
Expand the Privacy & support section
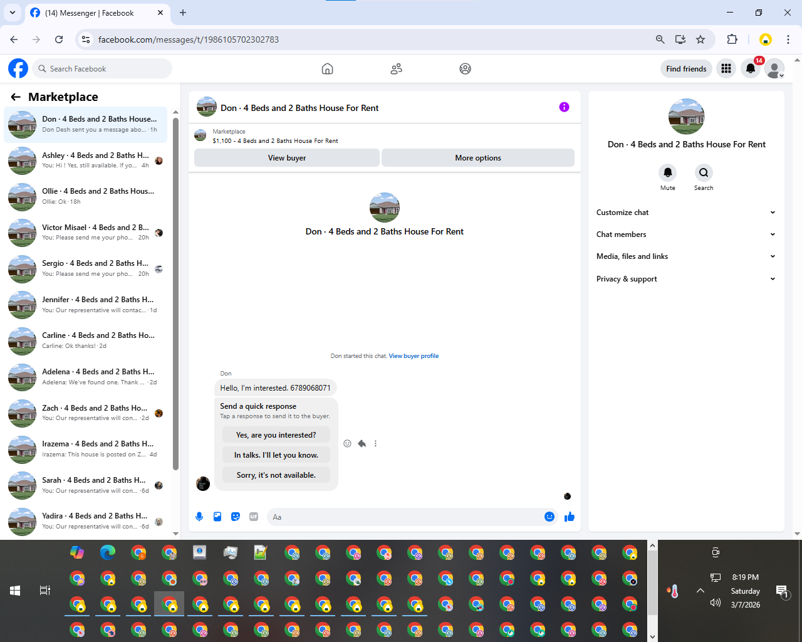coord(686,279)
